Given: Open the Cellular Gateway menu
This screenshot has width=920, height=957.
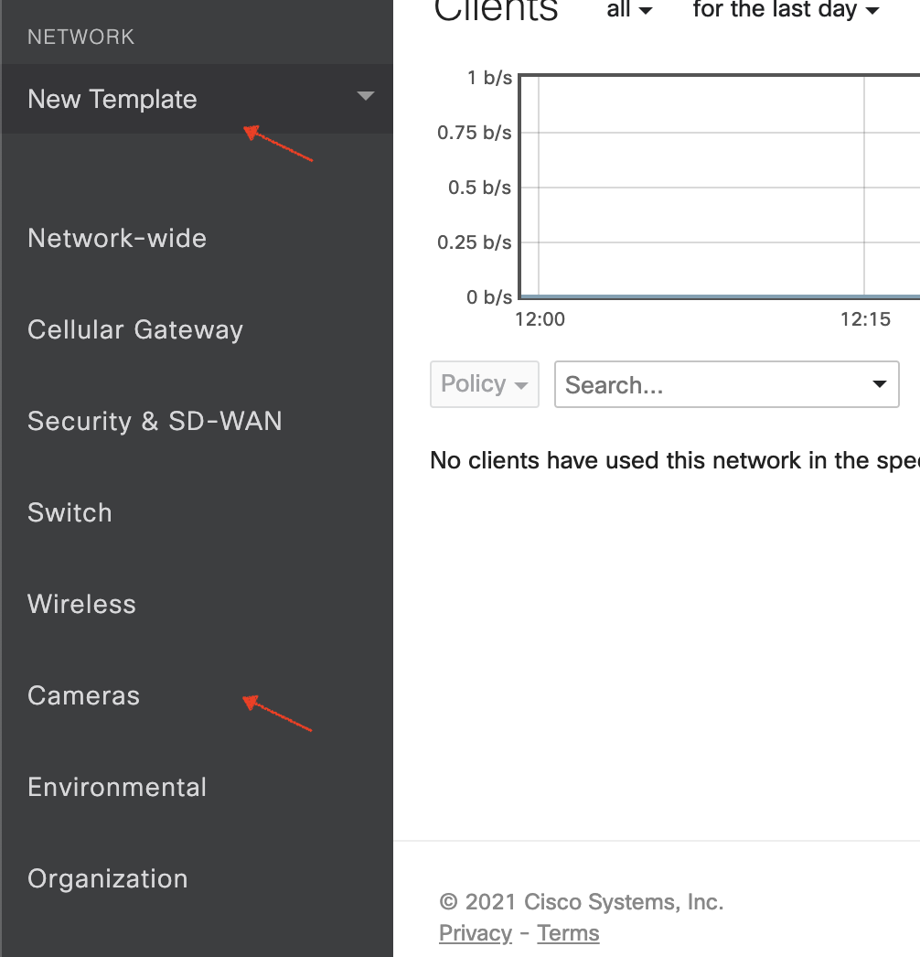Looking at the screenshot, I should click(135, 329).
